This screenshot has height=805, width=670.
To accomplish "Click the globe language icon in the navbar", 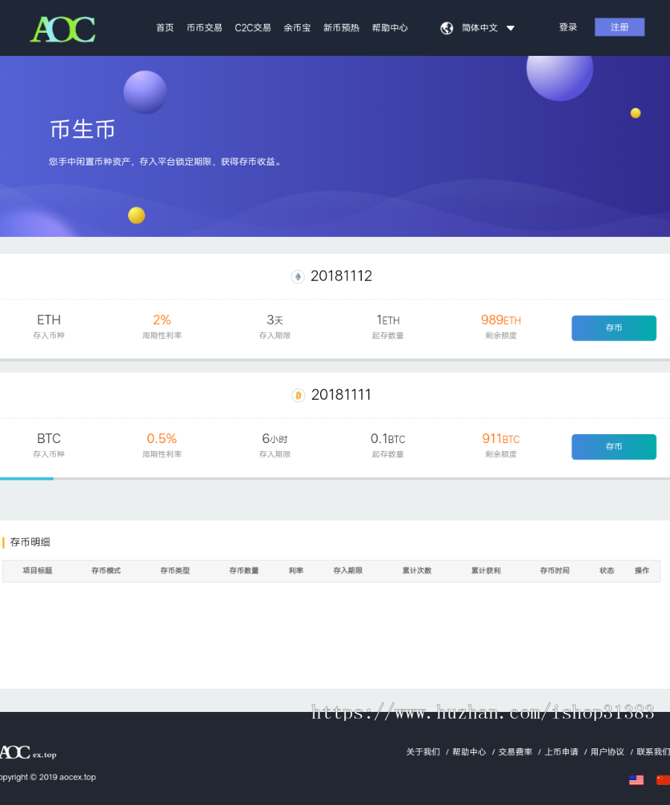I will pyautogui.click(x=447, y=28).
